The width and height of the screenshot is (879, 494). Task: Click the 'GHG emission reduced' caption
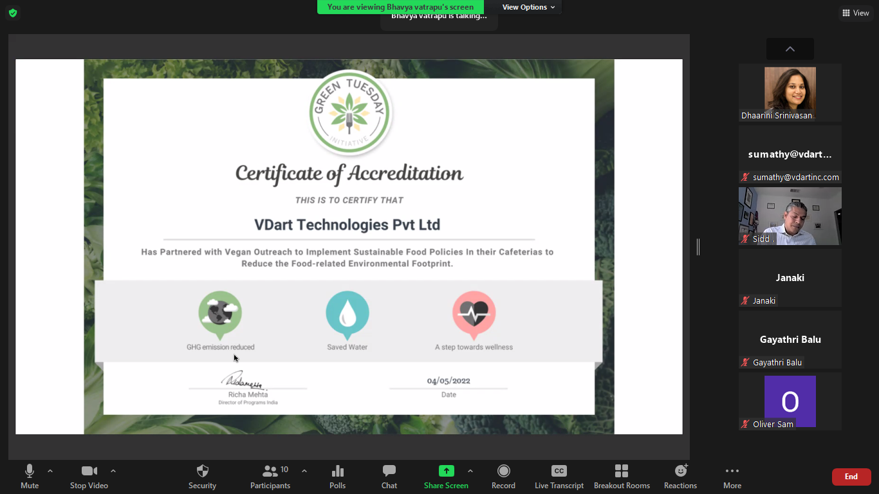[x=221, y=347]
